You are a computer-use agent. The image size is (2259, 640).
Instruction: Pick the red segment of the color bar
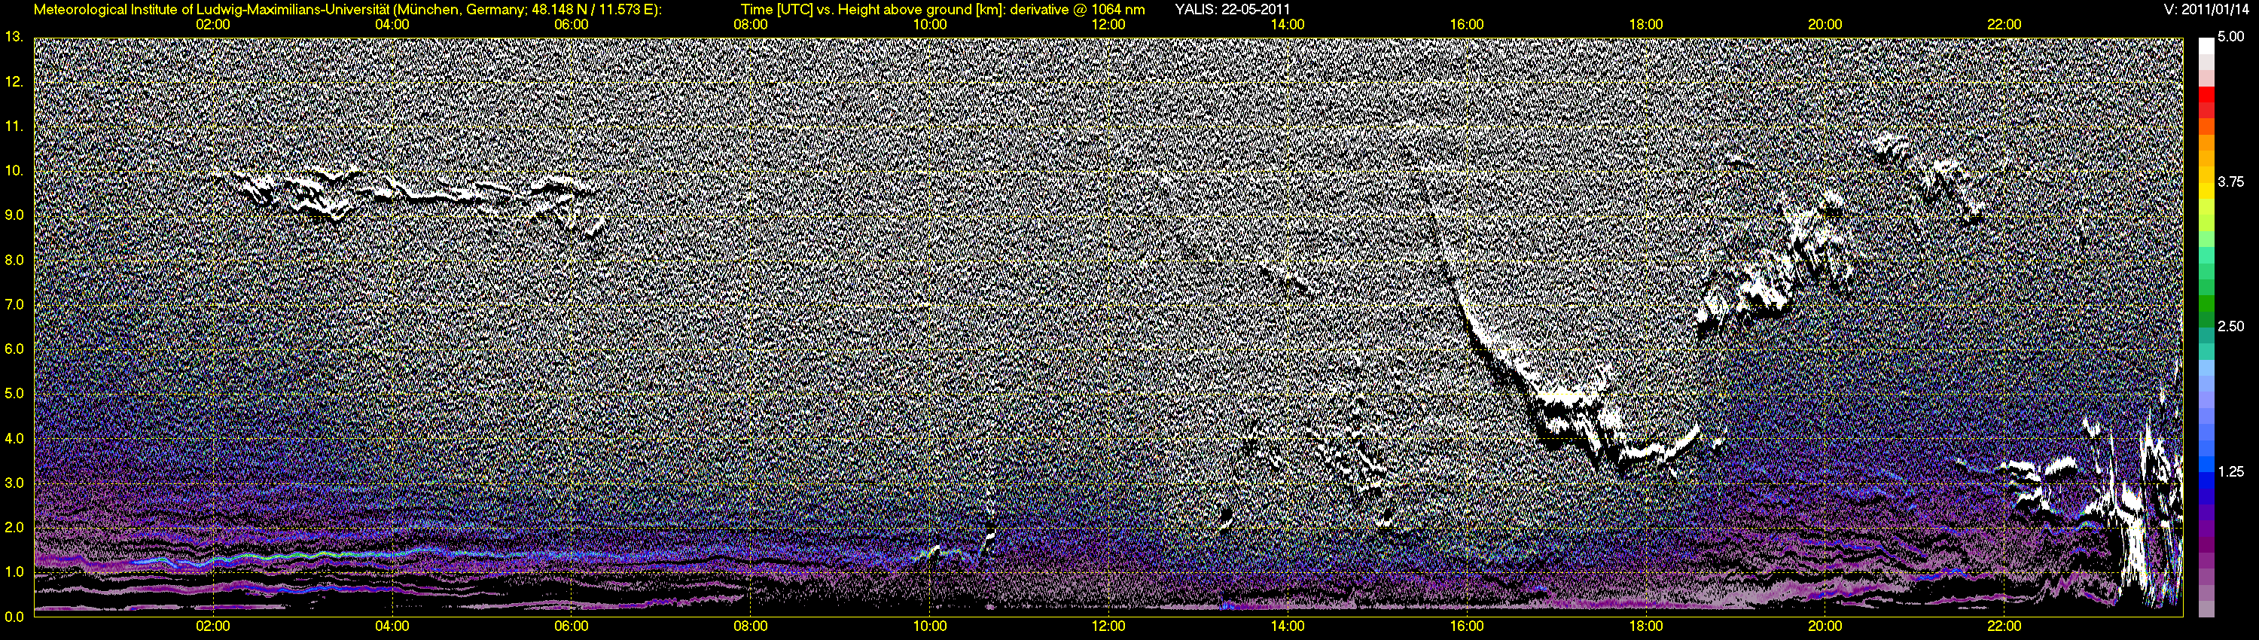(2206, 96)
